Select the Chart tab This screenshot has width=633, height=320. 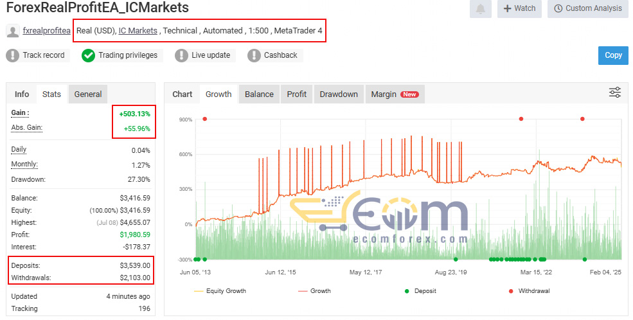click(183, 94)
